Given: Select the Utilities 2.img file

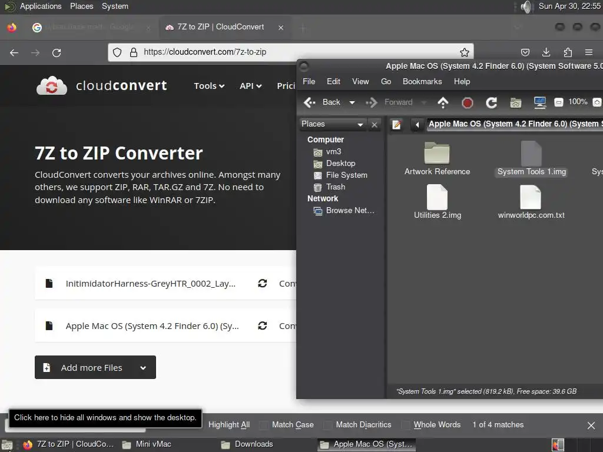Looking at the screenshot, I should [x=438, y=202].
